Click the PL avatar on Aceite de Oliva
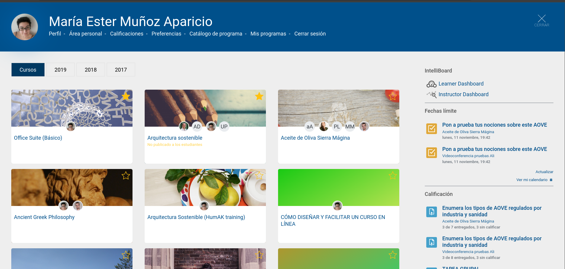Screen dimensions: 565x269 [337, 127]
